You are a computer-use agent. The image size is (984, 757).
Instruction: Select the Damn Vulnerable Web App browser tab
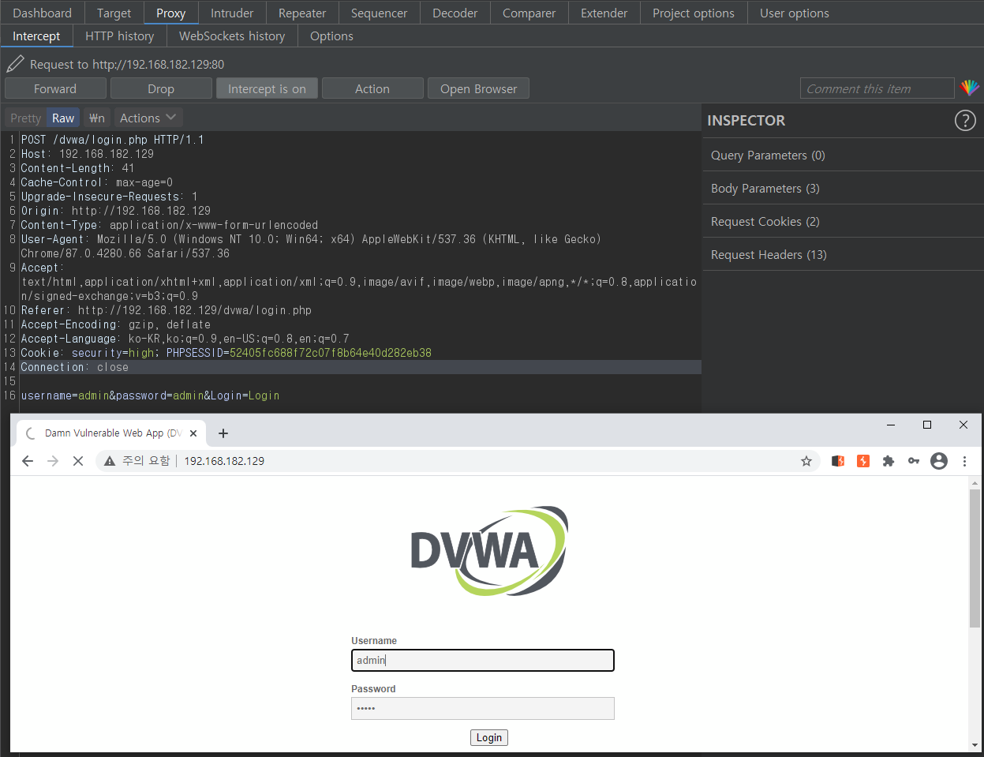pyautogui.click(x=110, y=433)
